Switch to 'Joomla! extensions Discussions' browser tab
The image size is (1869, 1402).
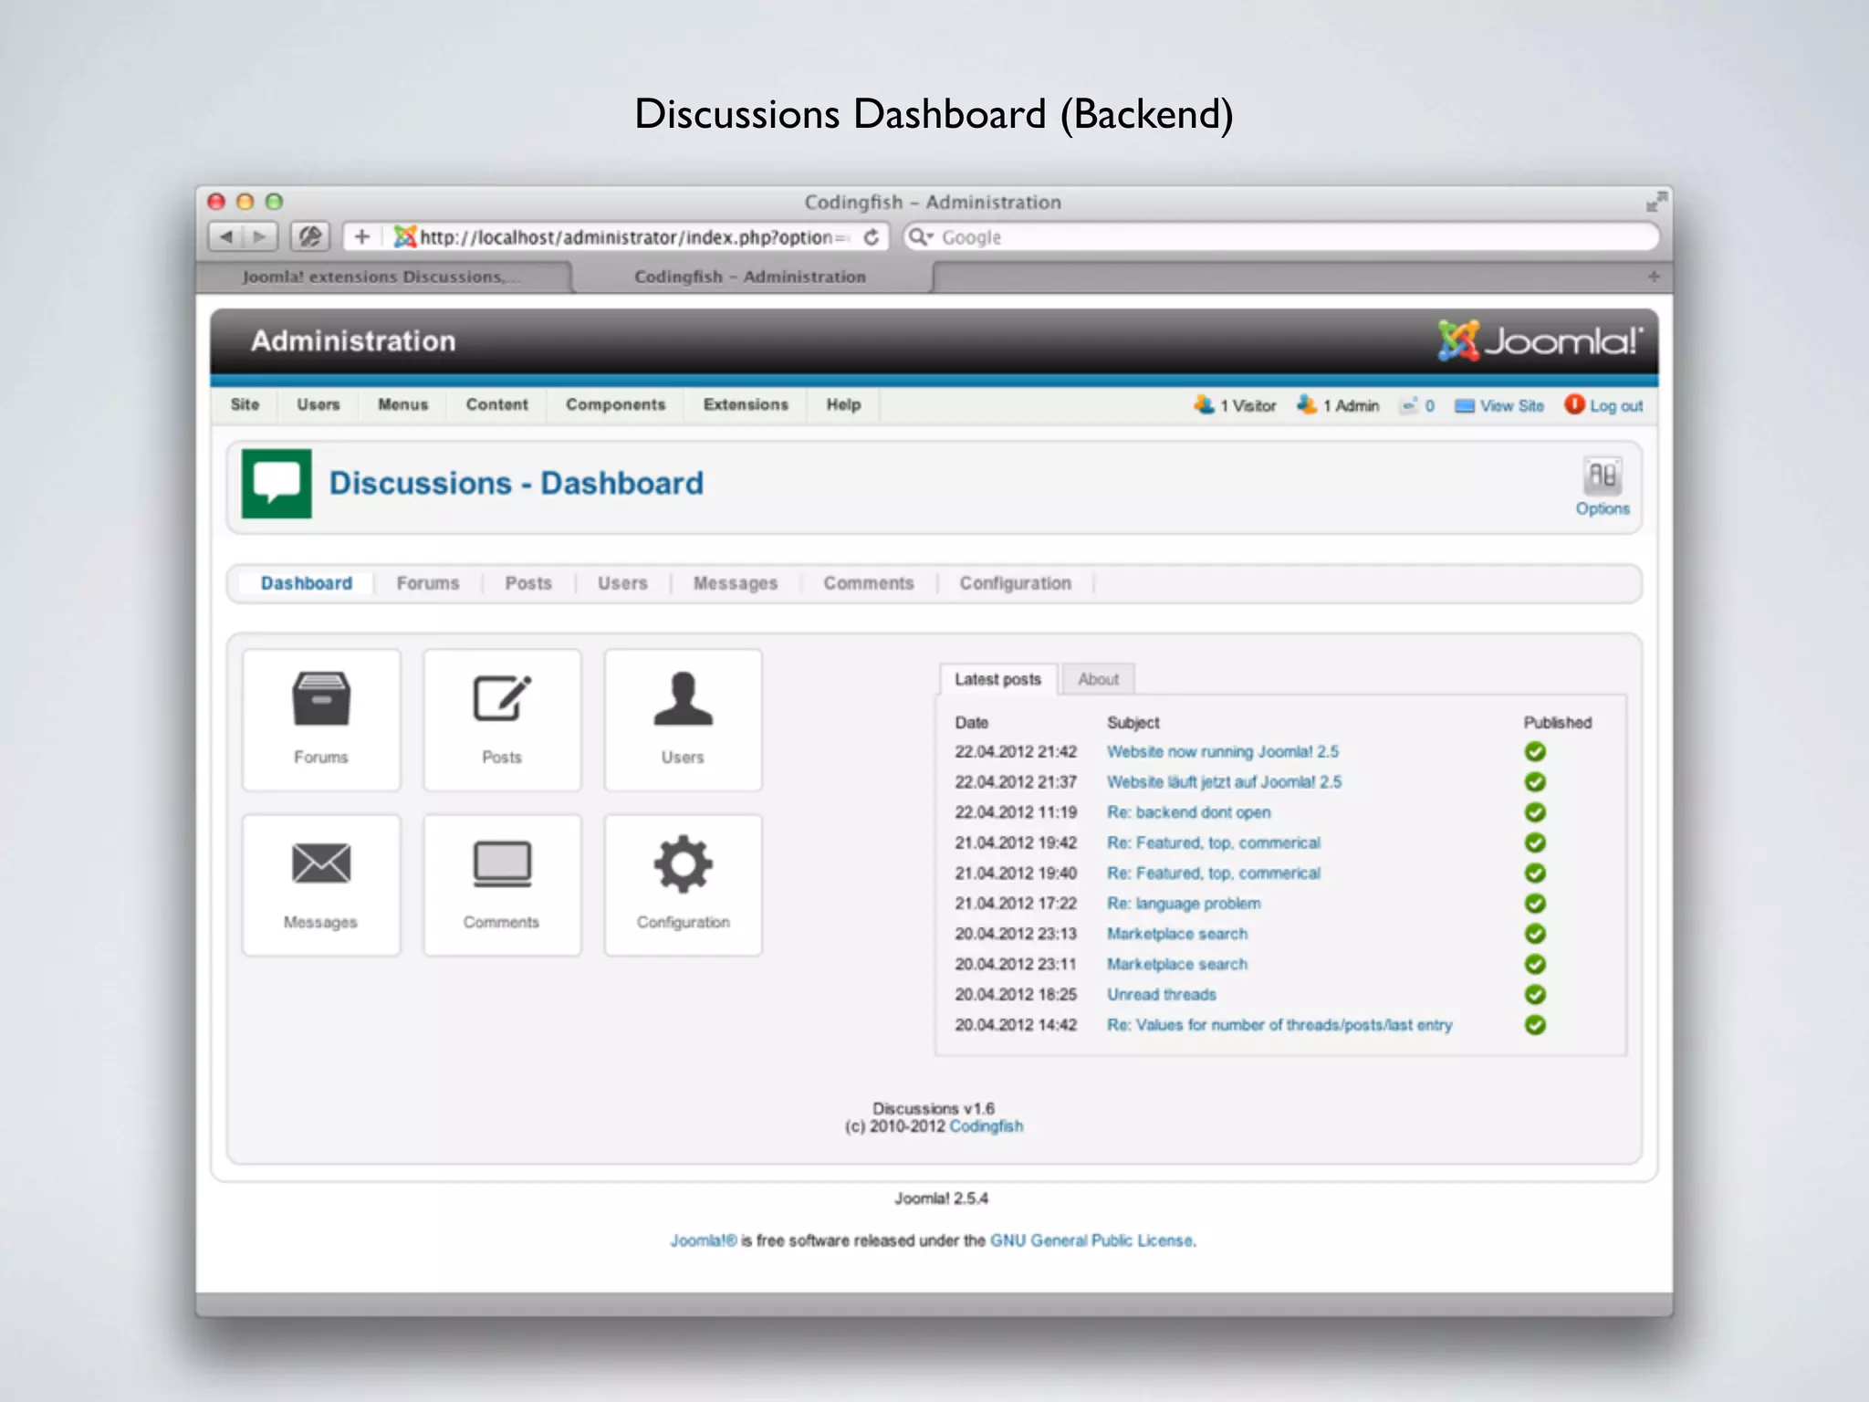point(383,277)
